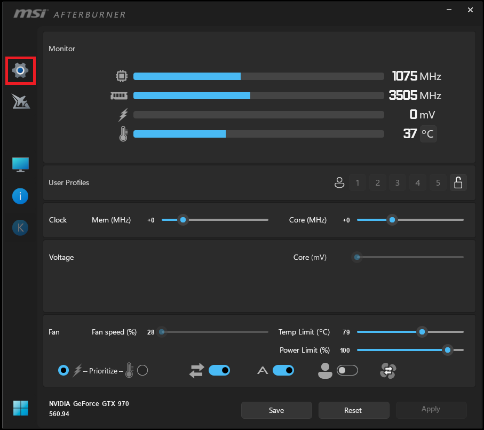Image resolution: width=484 pixels, height=430 pixels.
Task: Select user profile 1
Action: 358,182
